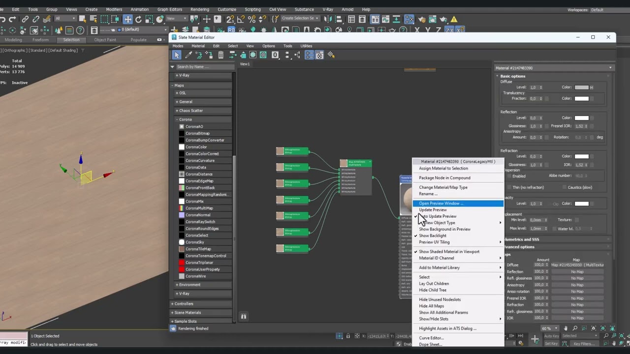Select the Slate editor Select Tool arrow

tap(177, 55)
